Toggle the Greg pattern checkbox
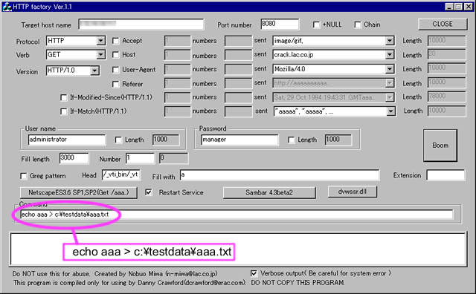Screen dimensions: 476x294 [x=23, y=176]
